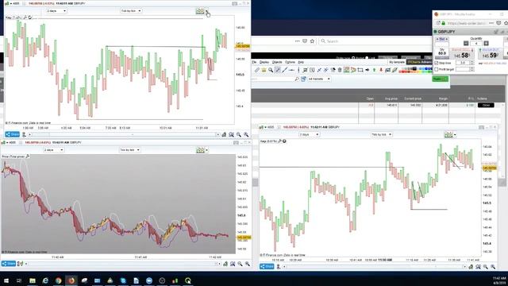The width and height of the screenshot is (508, 286).
Task: Open Skype from the Windows taskbar
Action: (123, 280)
